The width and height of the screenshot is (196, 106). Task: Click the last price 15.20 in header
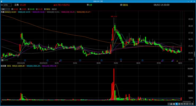click(23, 5)
